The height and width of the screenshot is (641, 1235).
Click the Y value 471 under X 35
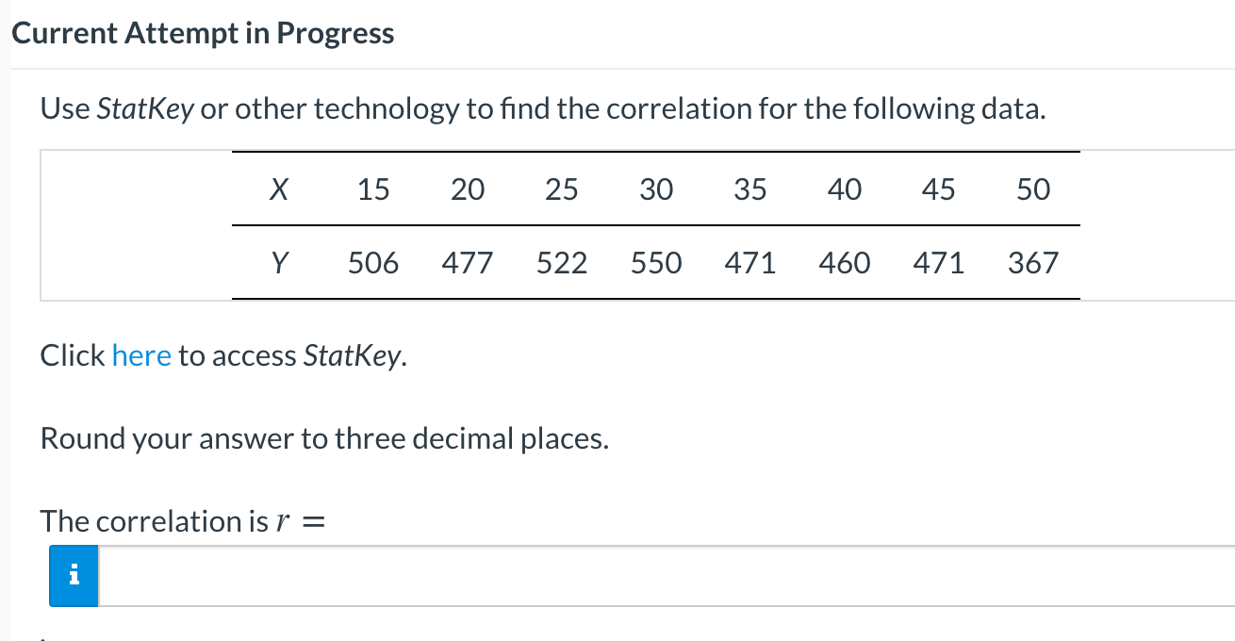750,263
